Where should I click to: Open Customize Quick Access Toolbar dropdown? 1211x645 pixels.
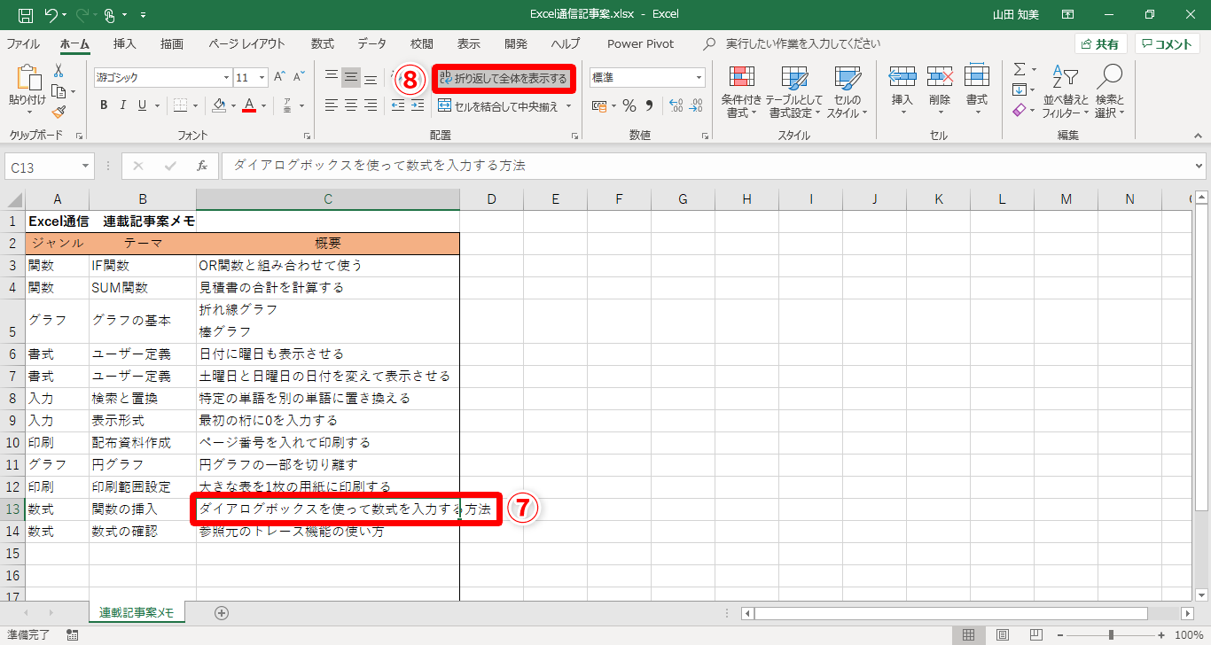coord(144,15)
